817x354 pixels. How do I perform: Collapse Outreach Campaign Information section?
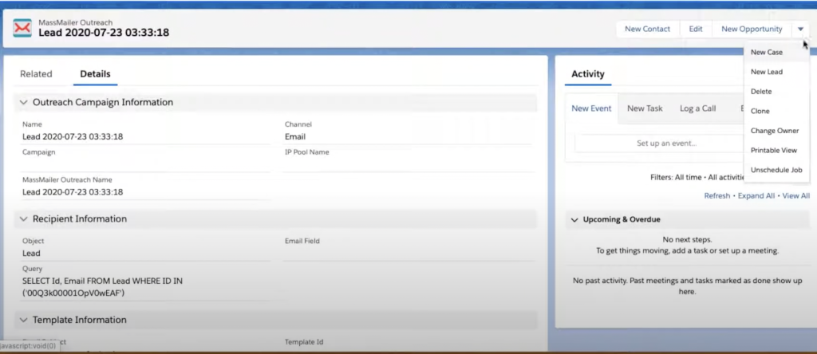(23, 103)
